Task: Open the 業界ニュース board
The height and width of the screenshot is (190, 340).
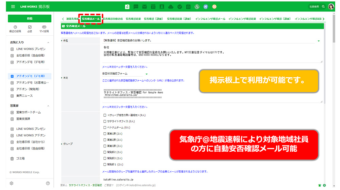Action: click(24, 96)
